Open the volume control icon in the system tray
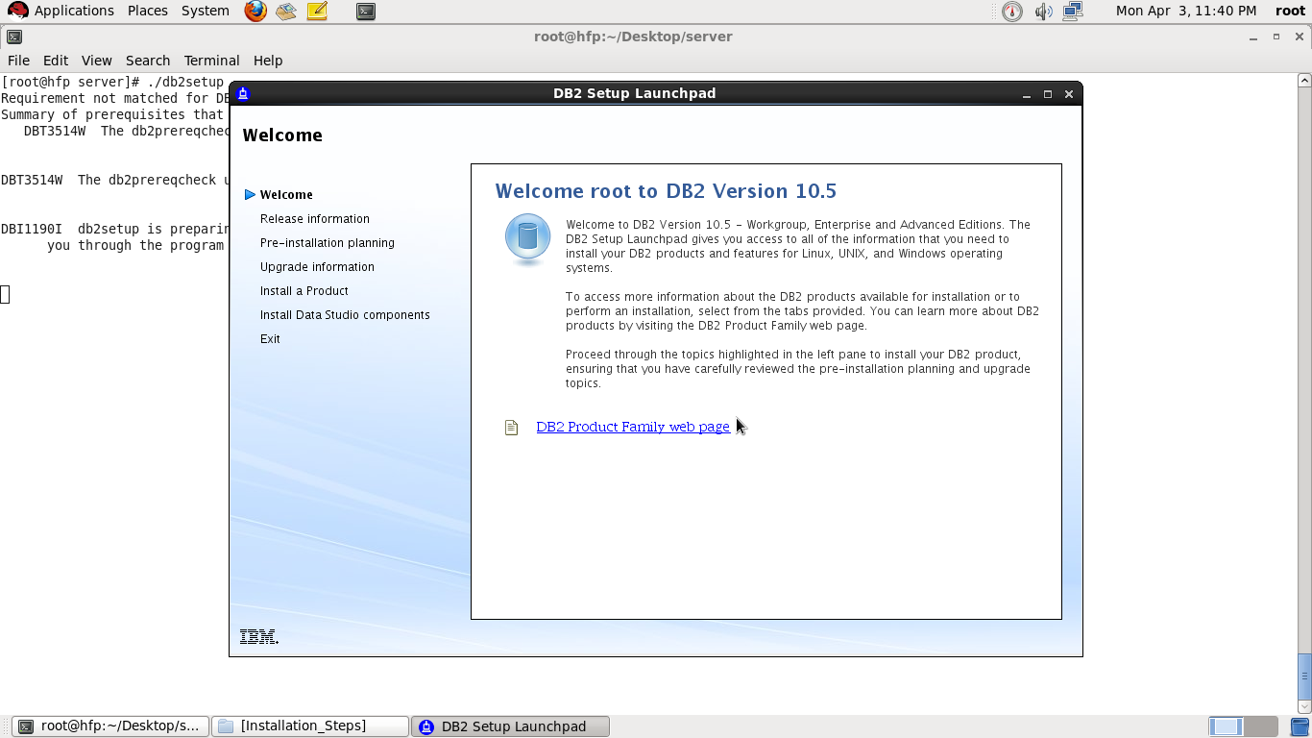The height and width of the screenshot is (738, 1312). pyautogui.click(x=1043, y=12)
